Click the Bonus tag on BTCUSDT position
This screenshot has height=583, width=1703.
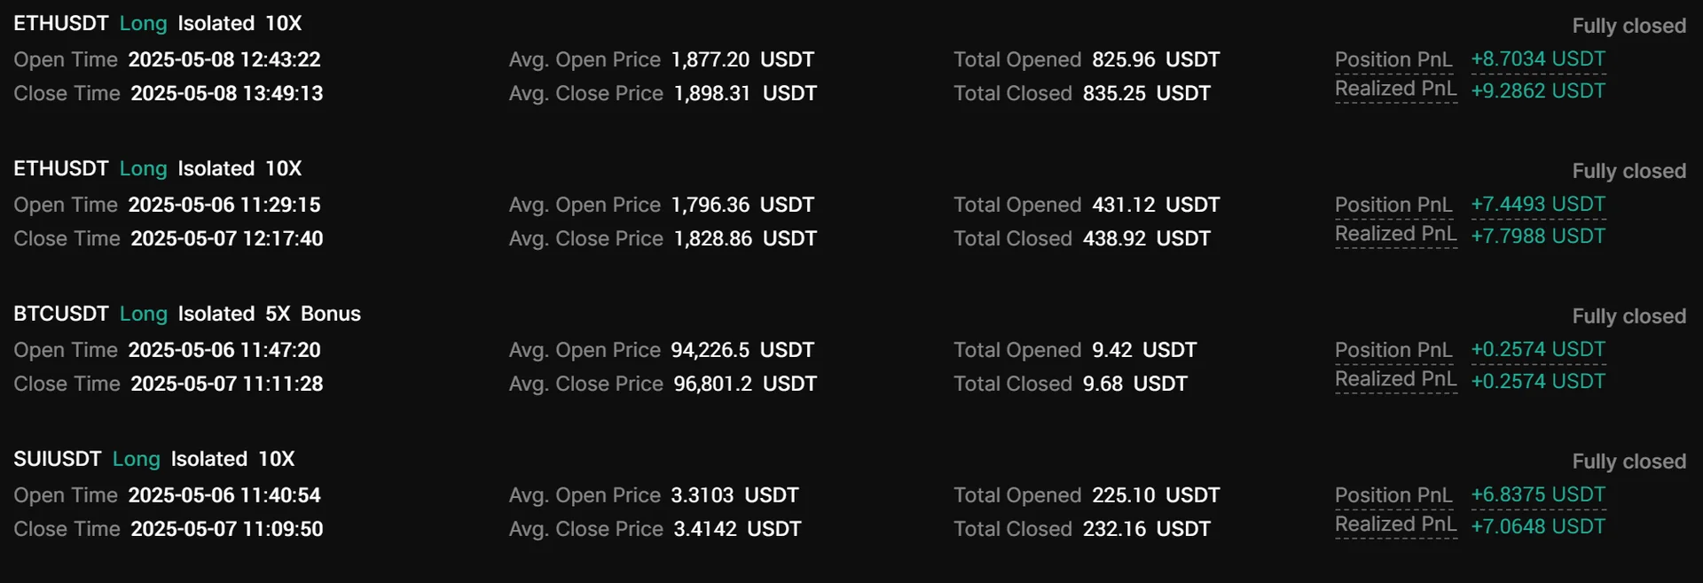click(x=330, y=315)
